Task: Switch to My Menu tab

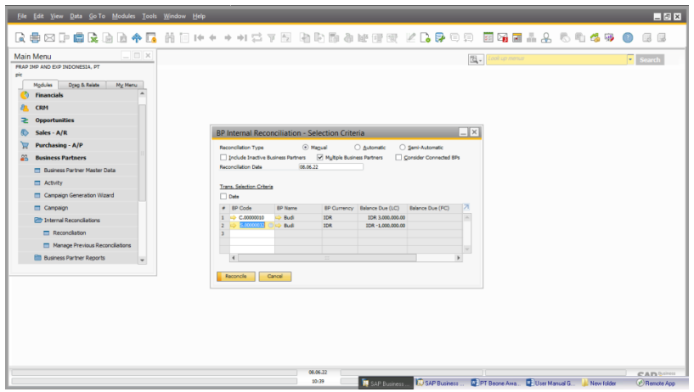Action: tap(126, 85)
